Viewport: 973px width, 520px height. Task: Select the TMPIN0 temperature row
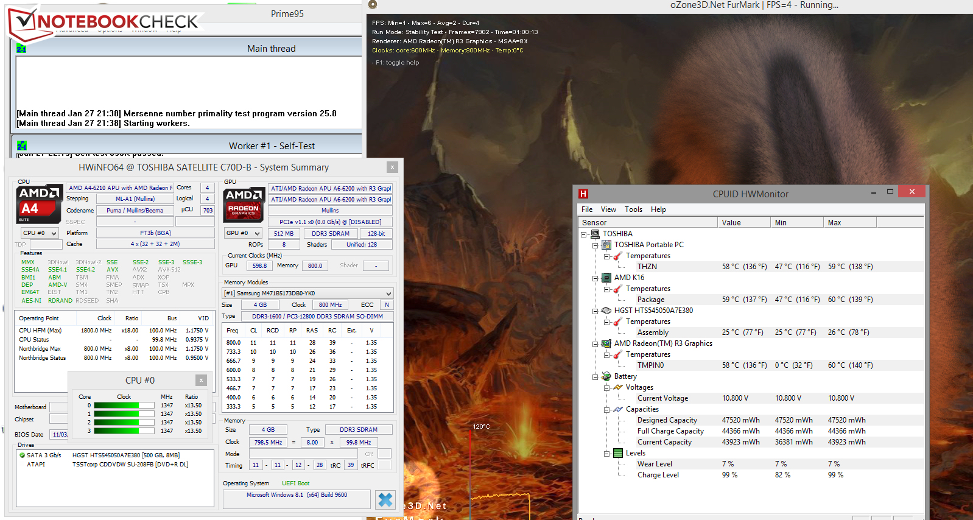750,365
